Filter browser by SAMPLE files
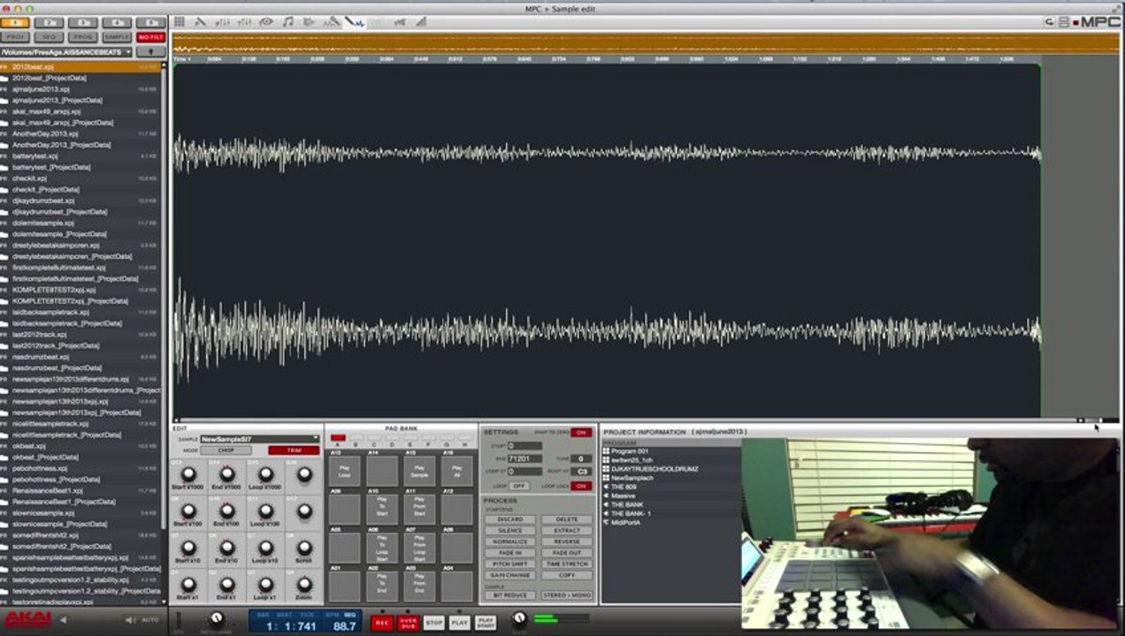The height and width of the screenshot is (636, 1125). [116, 37]
